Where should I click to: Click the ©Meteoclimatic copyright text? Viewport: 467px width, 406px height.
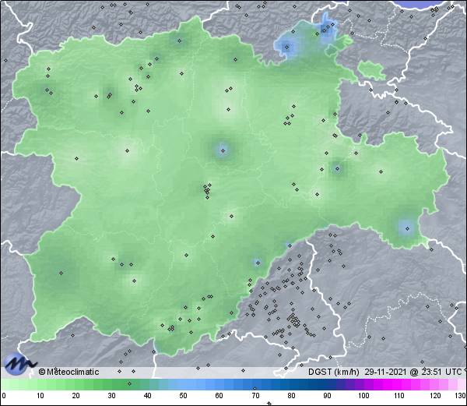click(68, 372)
